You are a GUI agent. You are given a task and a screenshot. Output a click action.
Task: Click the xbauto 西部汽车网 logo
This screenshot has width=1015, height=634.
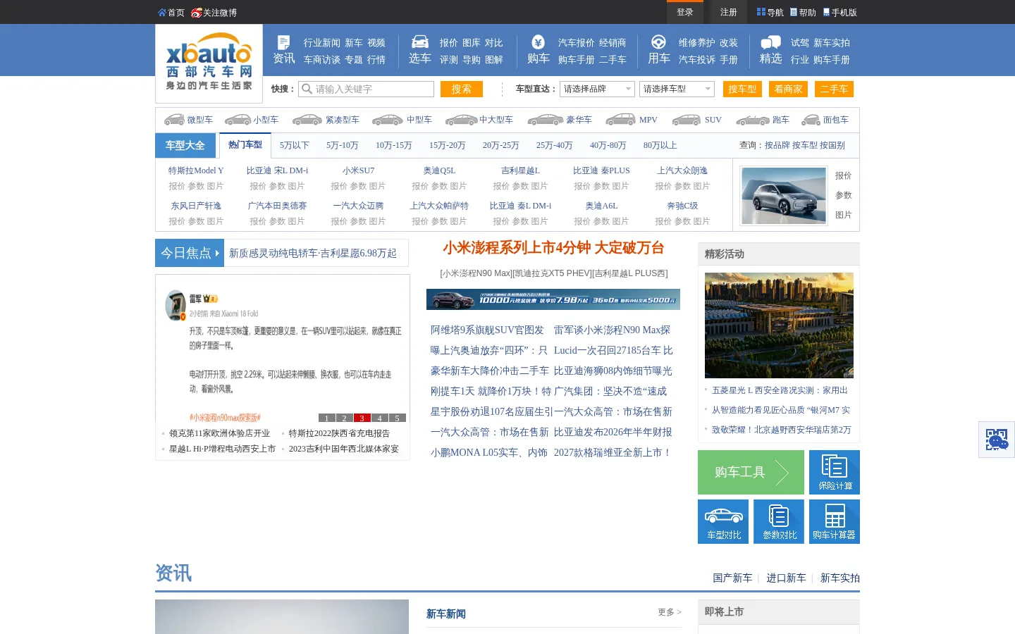click(x=209, y=63)
